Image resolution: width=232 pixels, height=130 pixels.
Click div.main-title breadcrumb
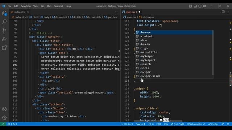[x=92, y=17]
